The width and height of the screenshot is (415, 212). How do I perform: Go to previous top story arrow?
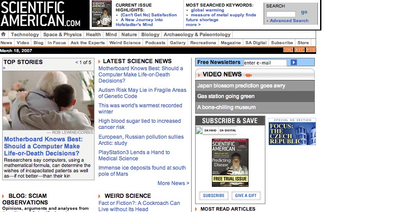[x=76, y=62]
